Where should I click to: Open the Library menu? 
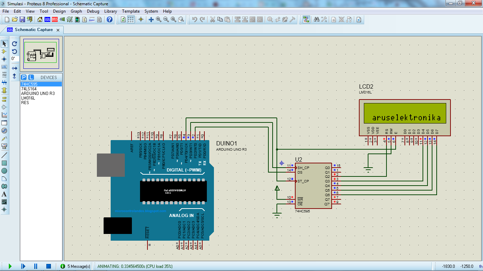pyautogui.click(x=111, y=11)
